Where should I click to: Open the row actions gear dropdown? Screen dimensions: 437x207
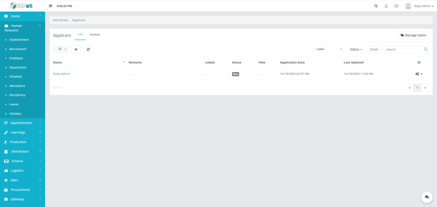(x=419, y=74)
